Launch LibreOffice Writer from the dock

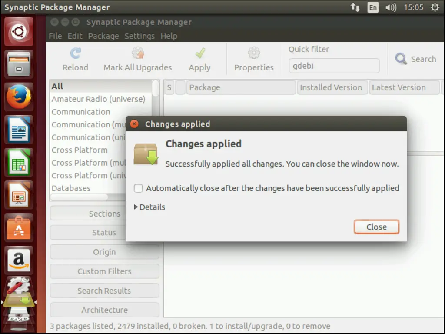[x=19, y=130]
